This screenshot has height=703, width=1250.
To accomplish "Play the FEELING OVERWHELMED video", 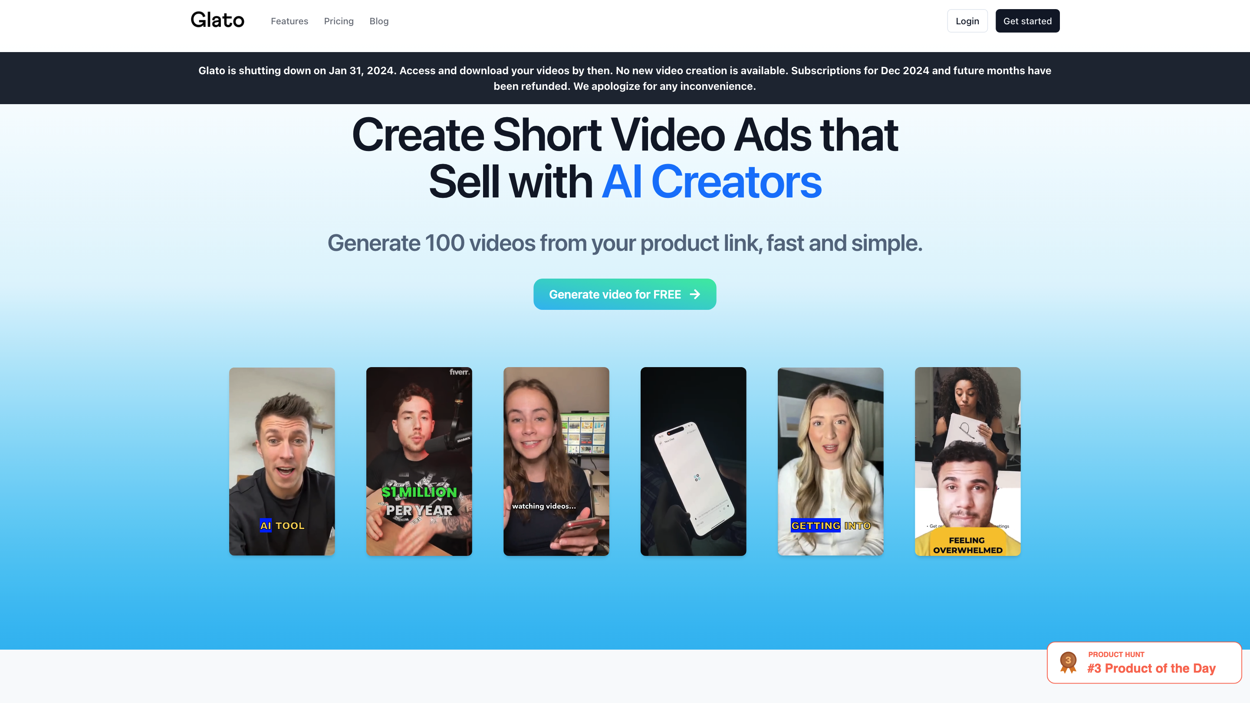I will (967, 461).
